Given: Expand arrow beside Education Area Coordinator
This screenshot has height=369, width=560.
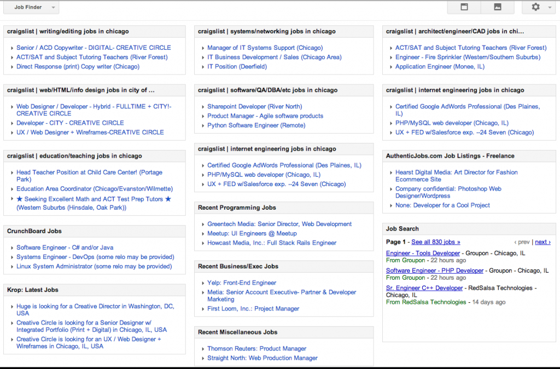Looking at the screenshot, I should [x=12, y=189].
